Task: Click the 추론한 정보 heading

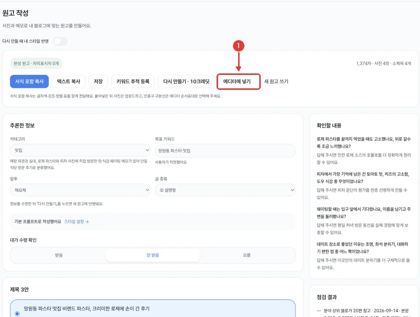Action: coord(22,125)
